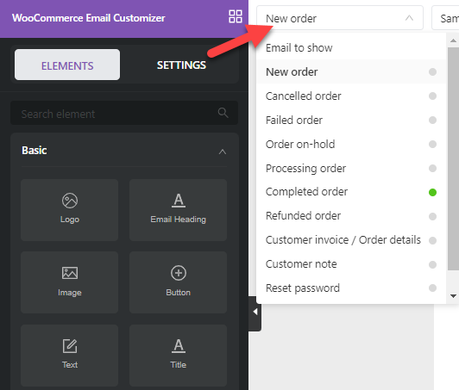This screenshot has height=390, width=459.
Task: Click the grey status dot for New order
Action: 432,71
